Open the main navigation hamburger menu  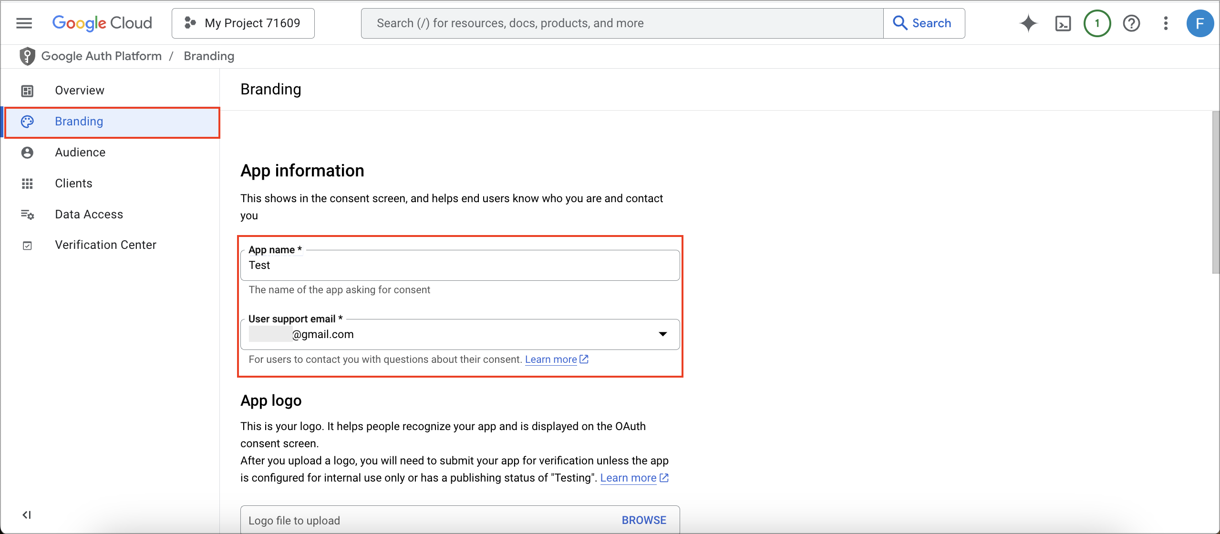point(24,23)
